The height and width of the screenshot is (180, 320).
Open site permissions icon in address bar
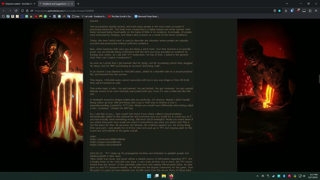[32, 11]
